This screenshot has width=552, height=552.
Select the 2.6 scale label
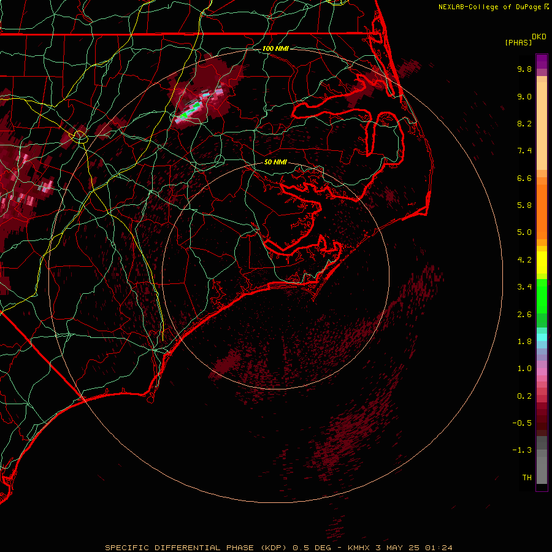(x=524, y=315)
